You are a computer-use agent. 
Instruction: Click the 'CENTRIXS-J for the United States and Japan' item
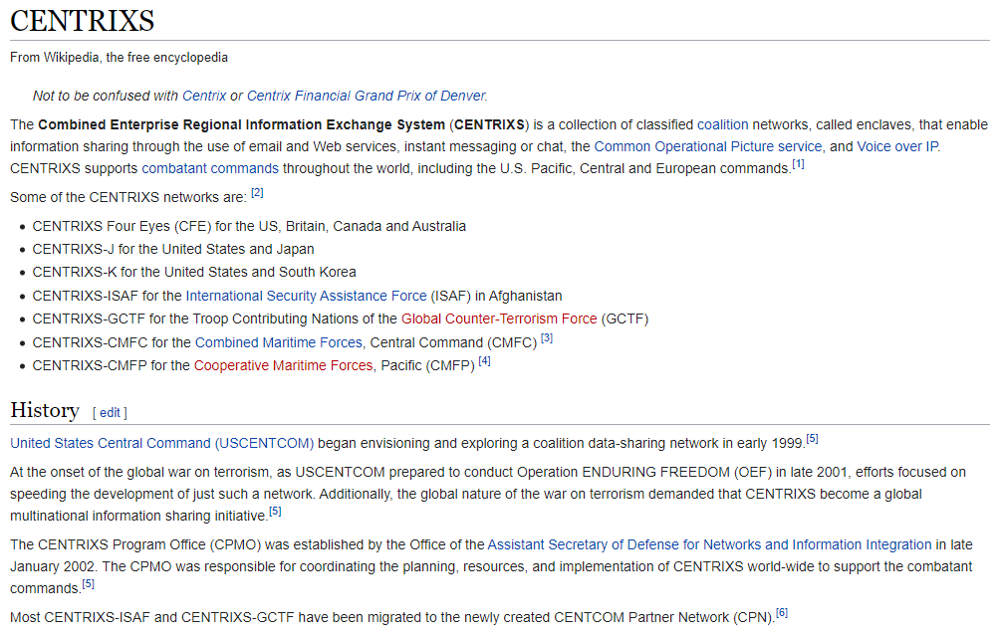click(173, 250)
